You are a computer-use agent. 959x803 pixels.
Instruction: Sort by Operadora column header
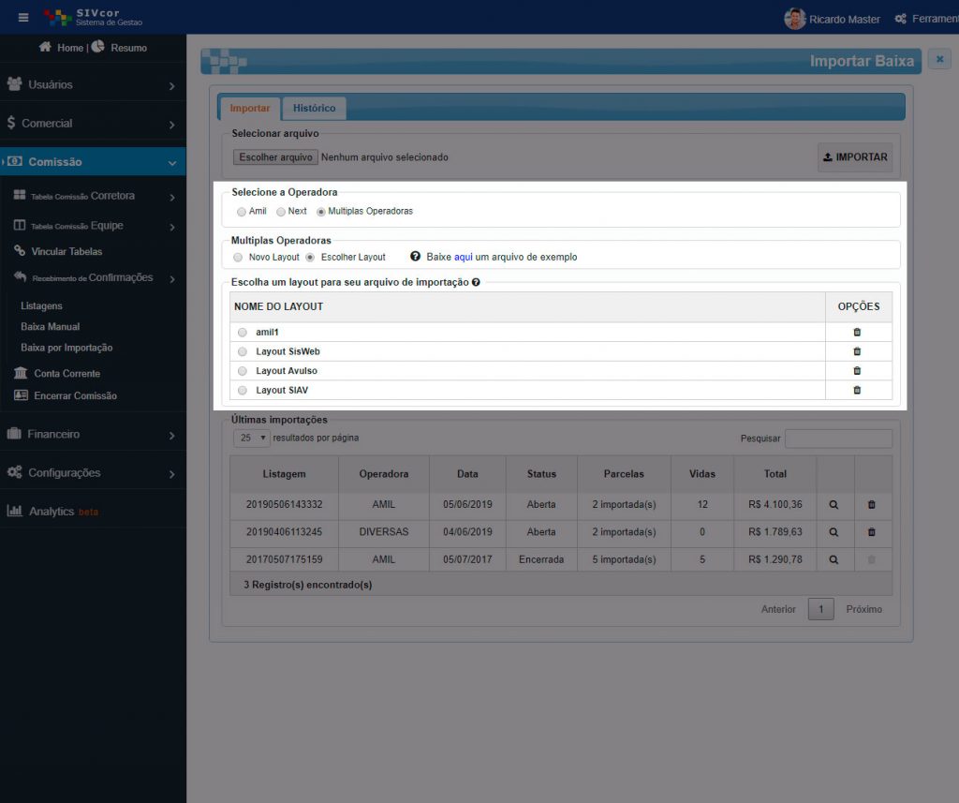click(x=383, y=474)
